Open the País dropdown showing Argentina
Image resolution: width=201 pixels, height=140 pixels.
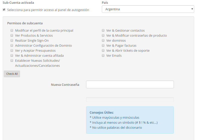(x=148, y=9)
